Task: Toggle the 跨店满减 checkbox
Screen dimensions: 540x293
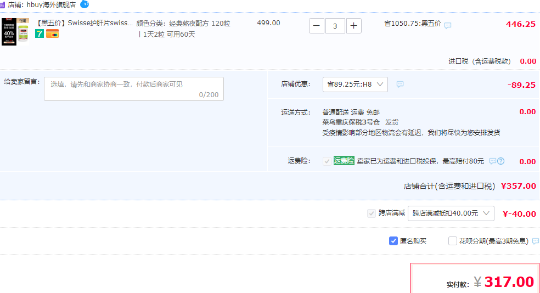Action: tap(371, 213)
